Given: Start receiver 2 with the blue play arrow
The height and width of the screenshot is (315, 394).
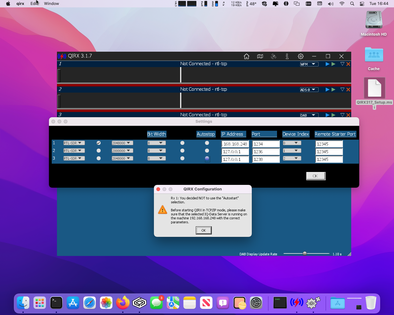Looking at the screenshot, I should click(327, 90).
